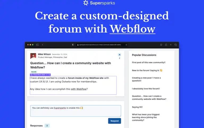204x128 pixels.
Task: Click the yellow window minimize dot
Action: click(x=30, y=45)
